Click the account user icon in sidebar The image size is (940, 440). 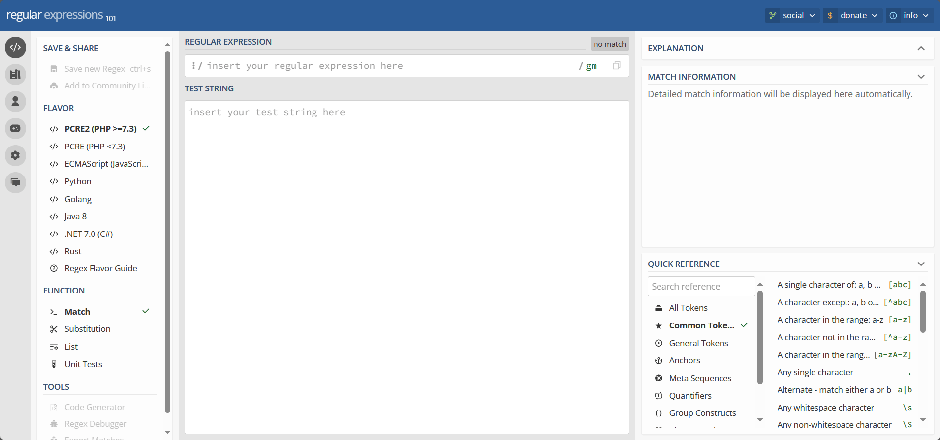tap(15, 101)
